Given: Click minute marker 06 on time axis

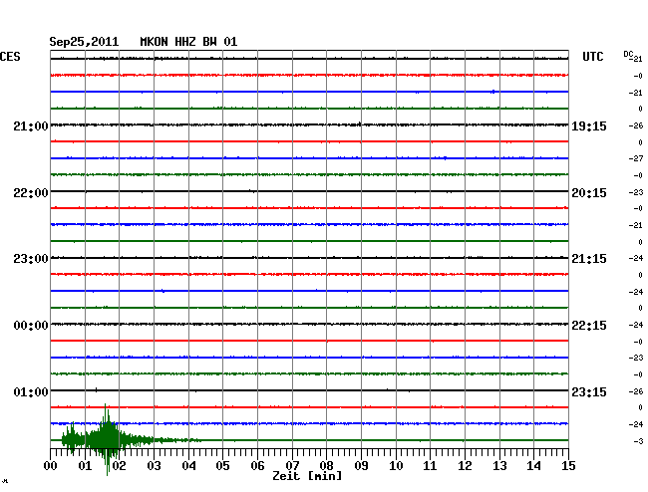Looking at the screenshot, I should coord(257,466).
